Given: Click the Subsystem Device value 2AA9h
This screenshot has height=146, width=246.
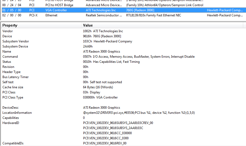Looking at the screenshot, I should pyautogui.click(x=88, y=46).
